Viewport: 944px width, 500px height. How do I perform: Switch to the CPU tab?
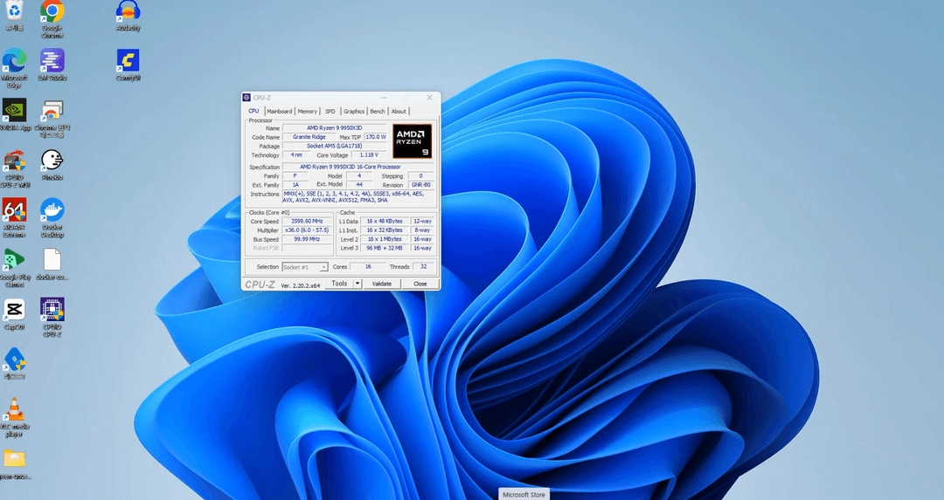coord(253,111)
